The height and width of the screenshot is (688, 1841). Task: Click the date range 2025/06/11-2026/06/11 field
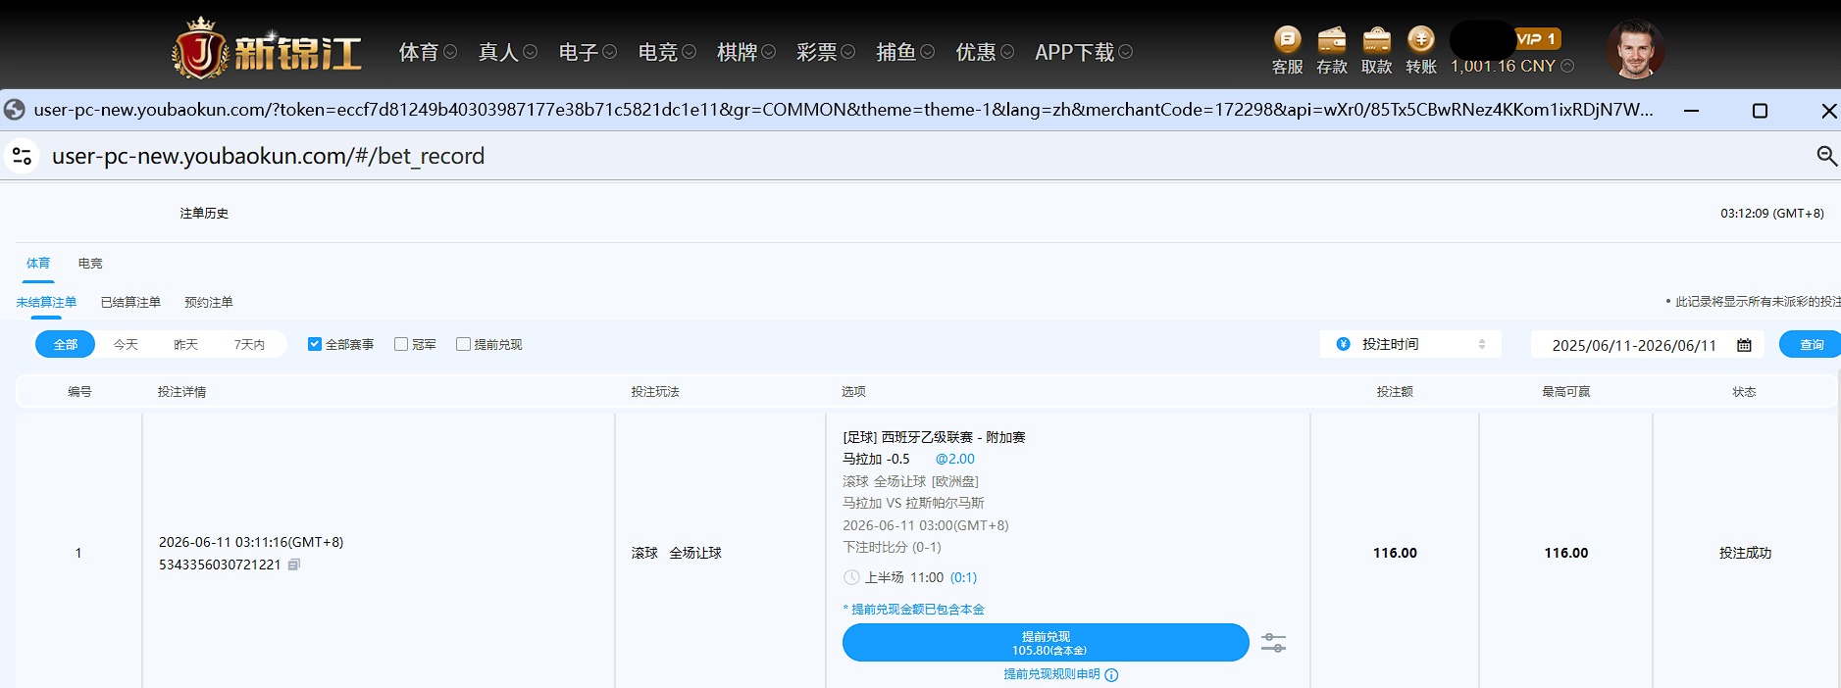click(1647, 345)
